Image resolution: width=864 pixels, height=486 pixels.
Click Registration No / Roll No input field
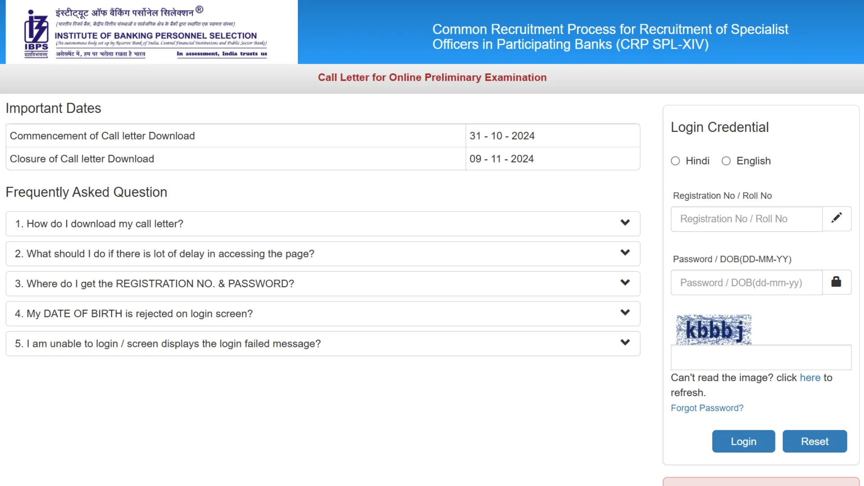pos(747,218)
